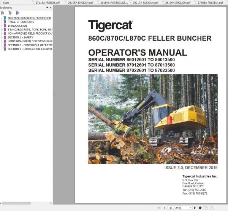Screen dimensions: 228x211
Task: Click the Fax: (519) 753-8272 line
Action: (x=195, y=193)
